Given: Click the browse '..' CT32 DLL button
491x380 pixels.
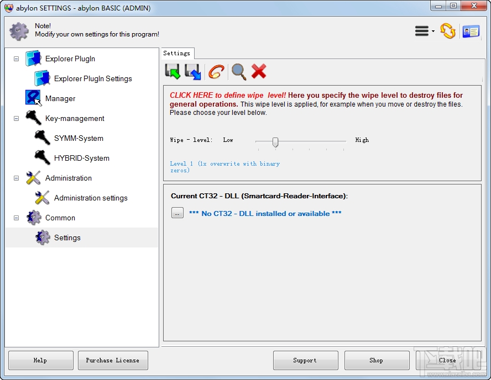Looking at the screenshot, I should (x=177, y=213).
